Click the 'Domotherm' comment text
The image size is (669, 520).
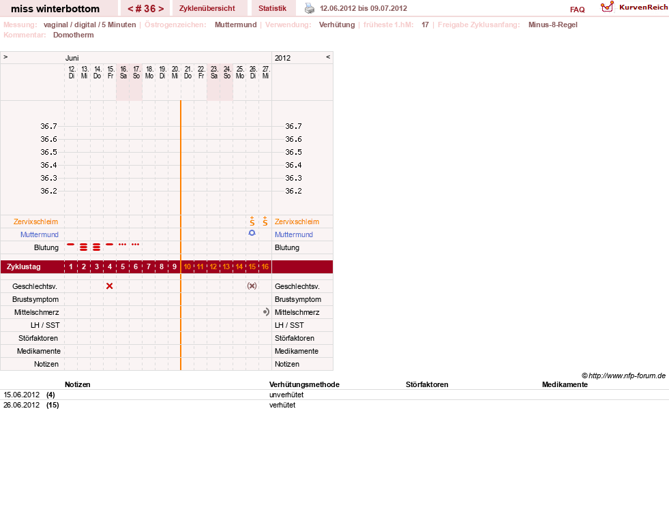(74, 35)
